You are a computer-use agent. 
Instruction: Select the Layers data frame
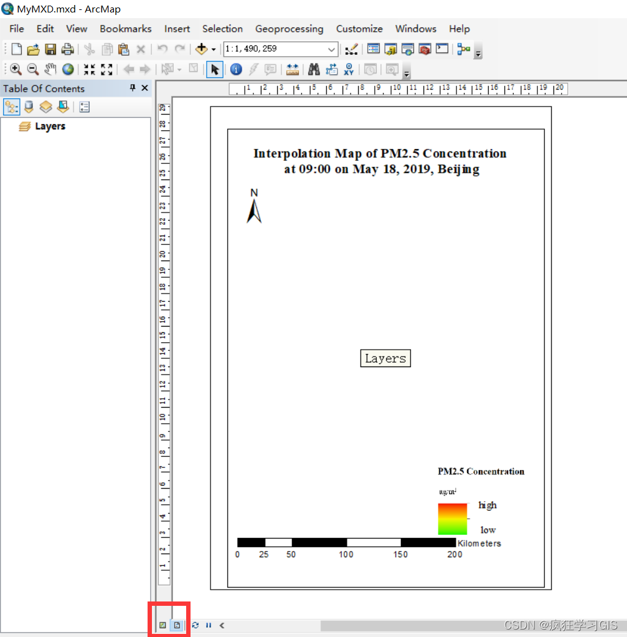tap(50, 127)
